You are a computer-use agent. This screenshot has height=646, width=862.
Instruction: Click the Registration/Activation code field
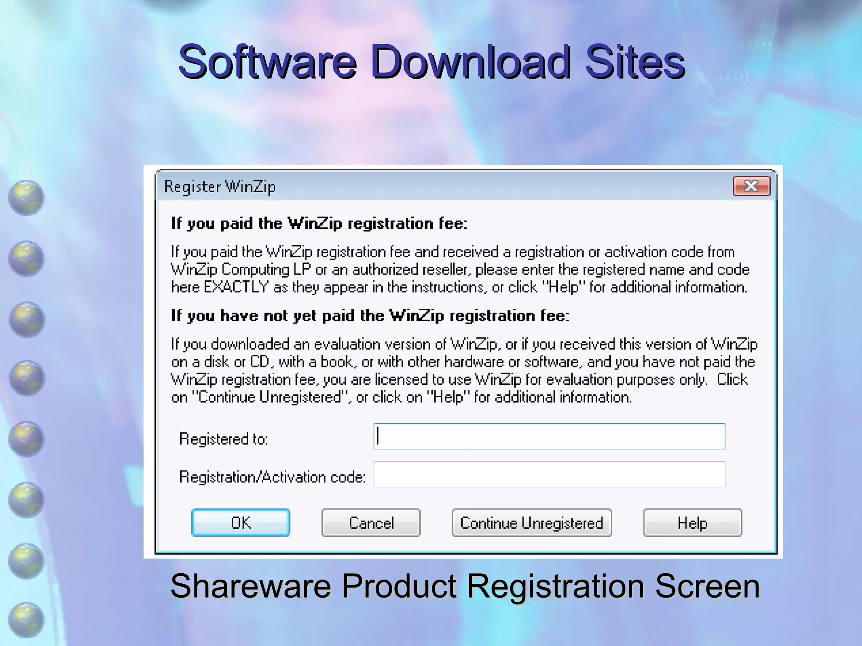pos(549,474)
